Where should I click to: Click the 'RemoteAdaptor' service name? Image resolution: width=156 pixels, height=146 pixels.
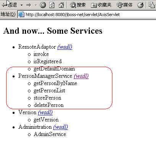click(x=37, y=47)
